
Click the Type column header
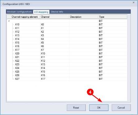[x=113, y=17]
